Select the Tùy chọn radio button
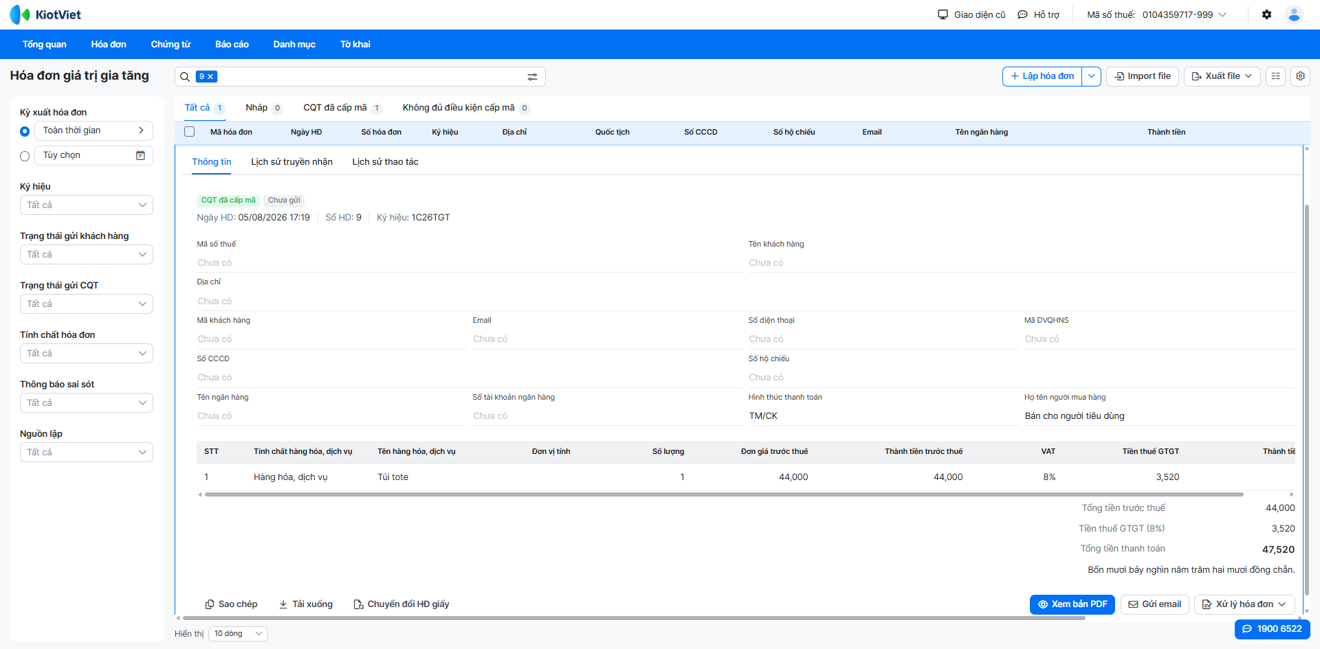Screen dimensions: 1320x649 [x=25, y=156]
